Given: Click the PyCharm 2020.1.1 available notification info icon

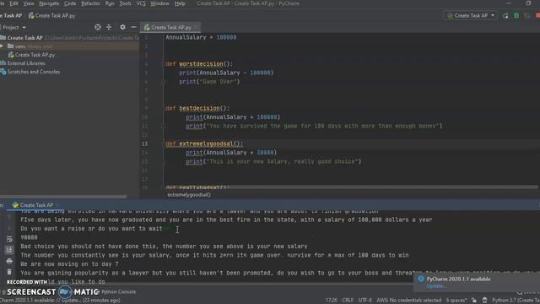Looking at the screenshot, I should [x=421, y=279].
